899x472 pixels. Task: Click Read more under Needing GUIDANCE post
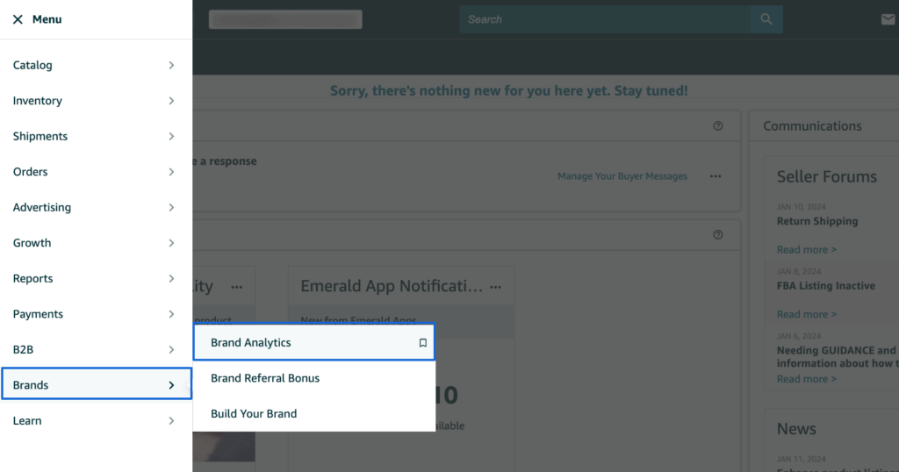click(x=806, y=379)
